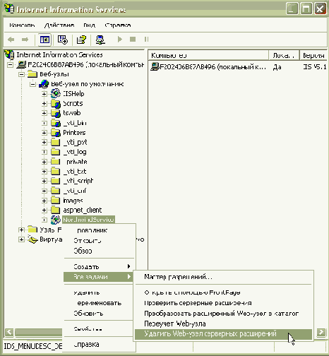The width and height of the screenshot is (329, 356).
Task: Choose Удалить Web-узел серверных расширений
Action: (223, 334)
